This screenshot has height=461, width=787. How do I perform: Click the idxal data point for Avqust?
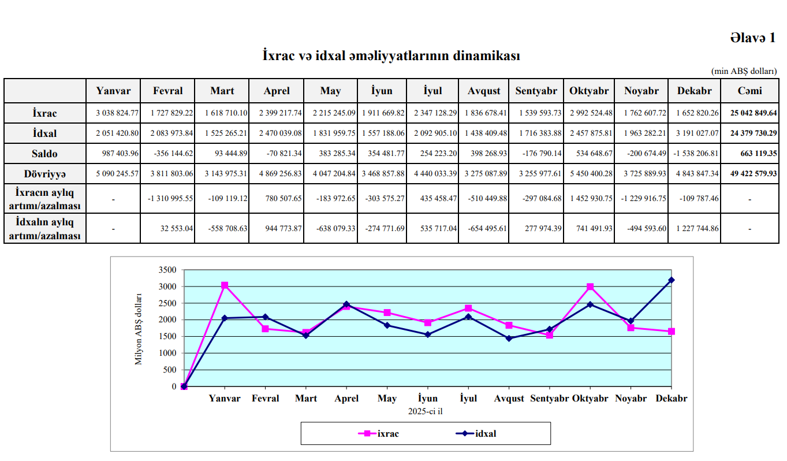tap(509, 339)
